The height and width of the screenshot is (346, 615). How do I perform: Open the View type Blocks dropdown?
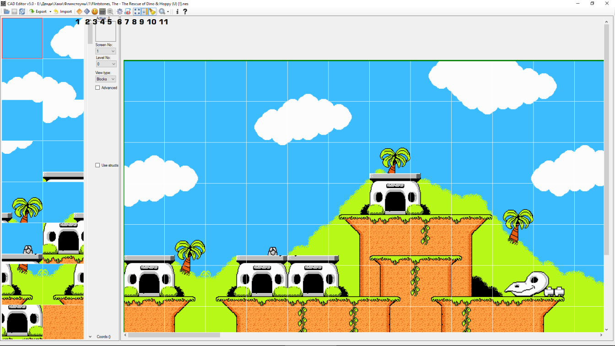coord(106,79)
